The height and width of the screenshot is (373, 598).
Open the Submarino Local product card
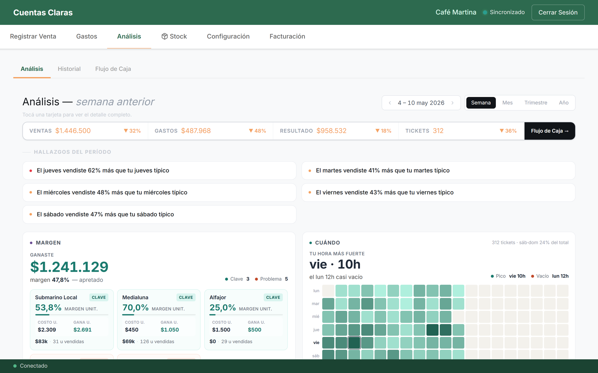pos(72,320)
